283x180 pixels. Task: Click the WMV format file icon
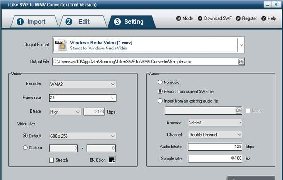click(61, 45)
